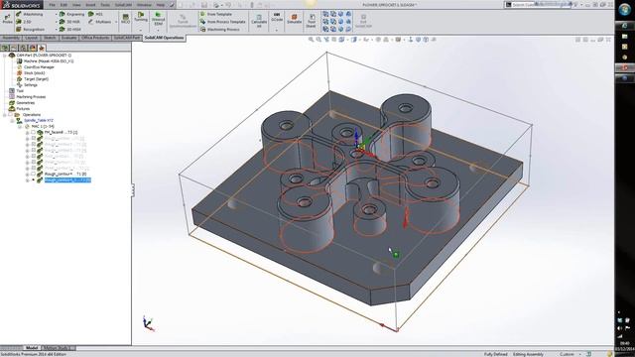Expand the highlighted Rough_contour operation
This screenshot has width=635, height=357.
coord(27,179)
